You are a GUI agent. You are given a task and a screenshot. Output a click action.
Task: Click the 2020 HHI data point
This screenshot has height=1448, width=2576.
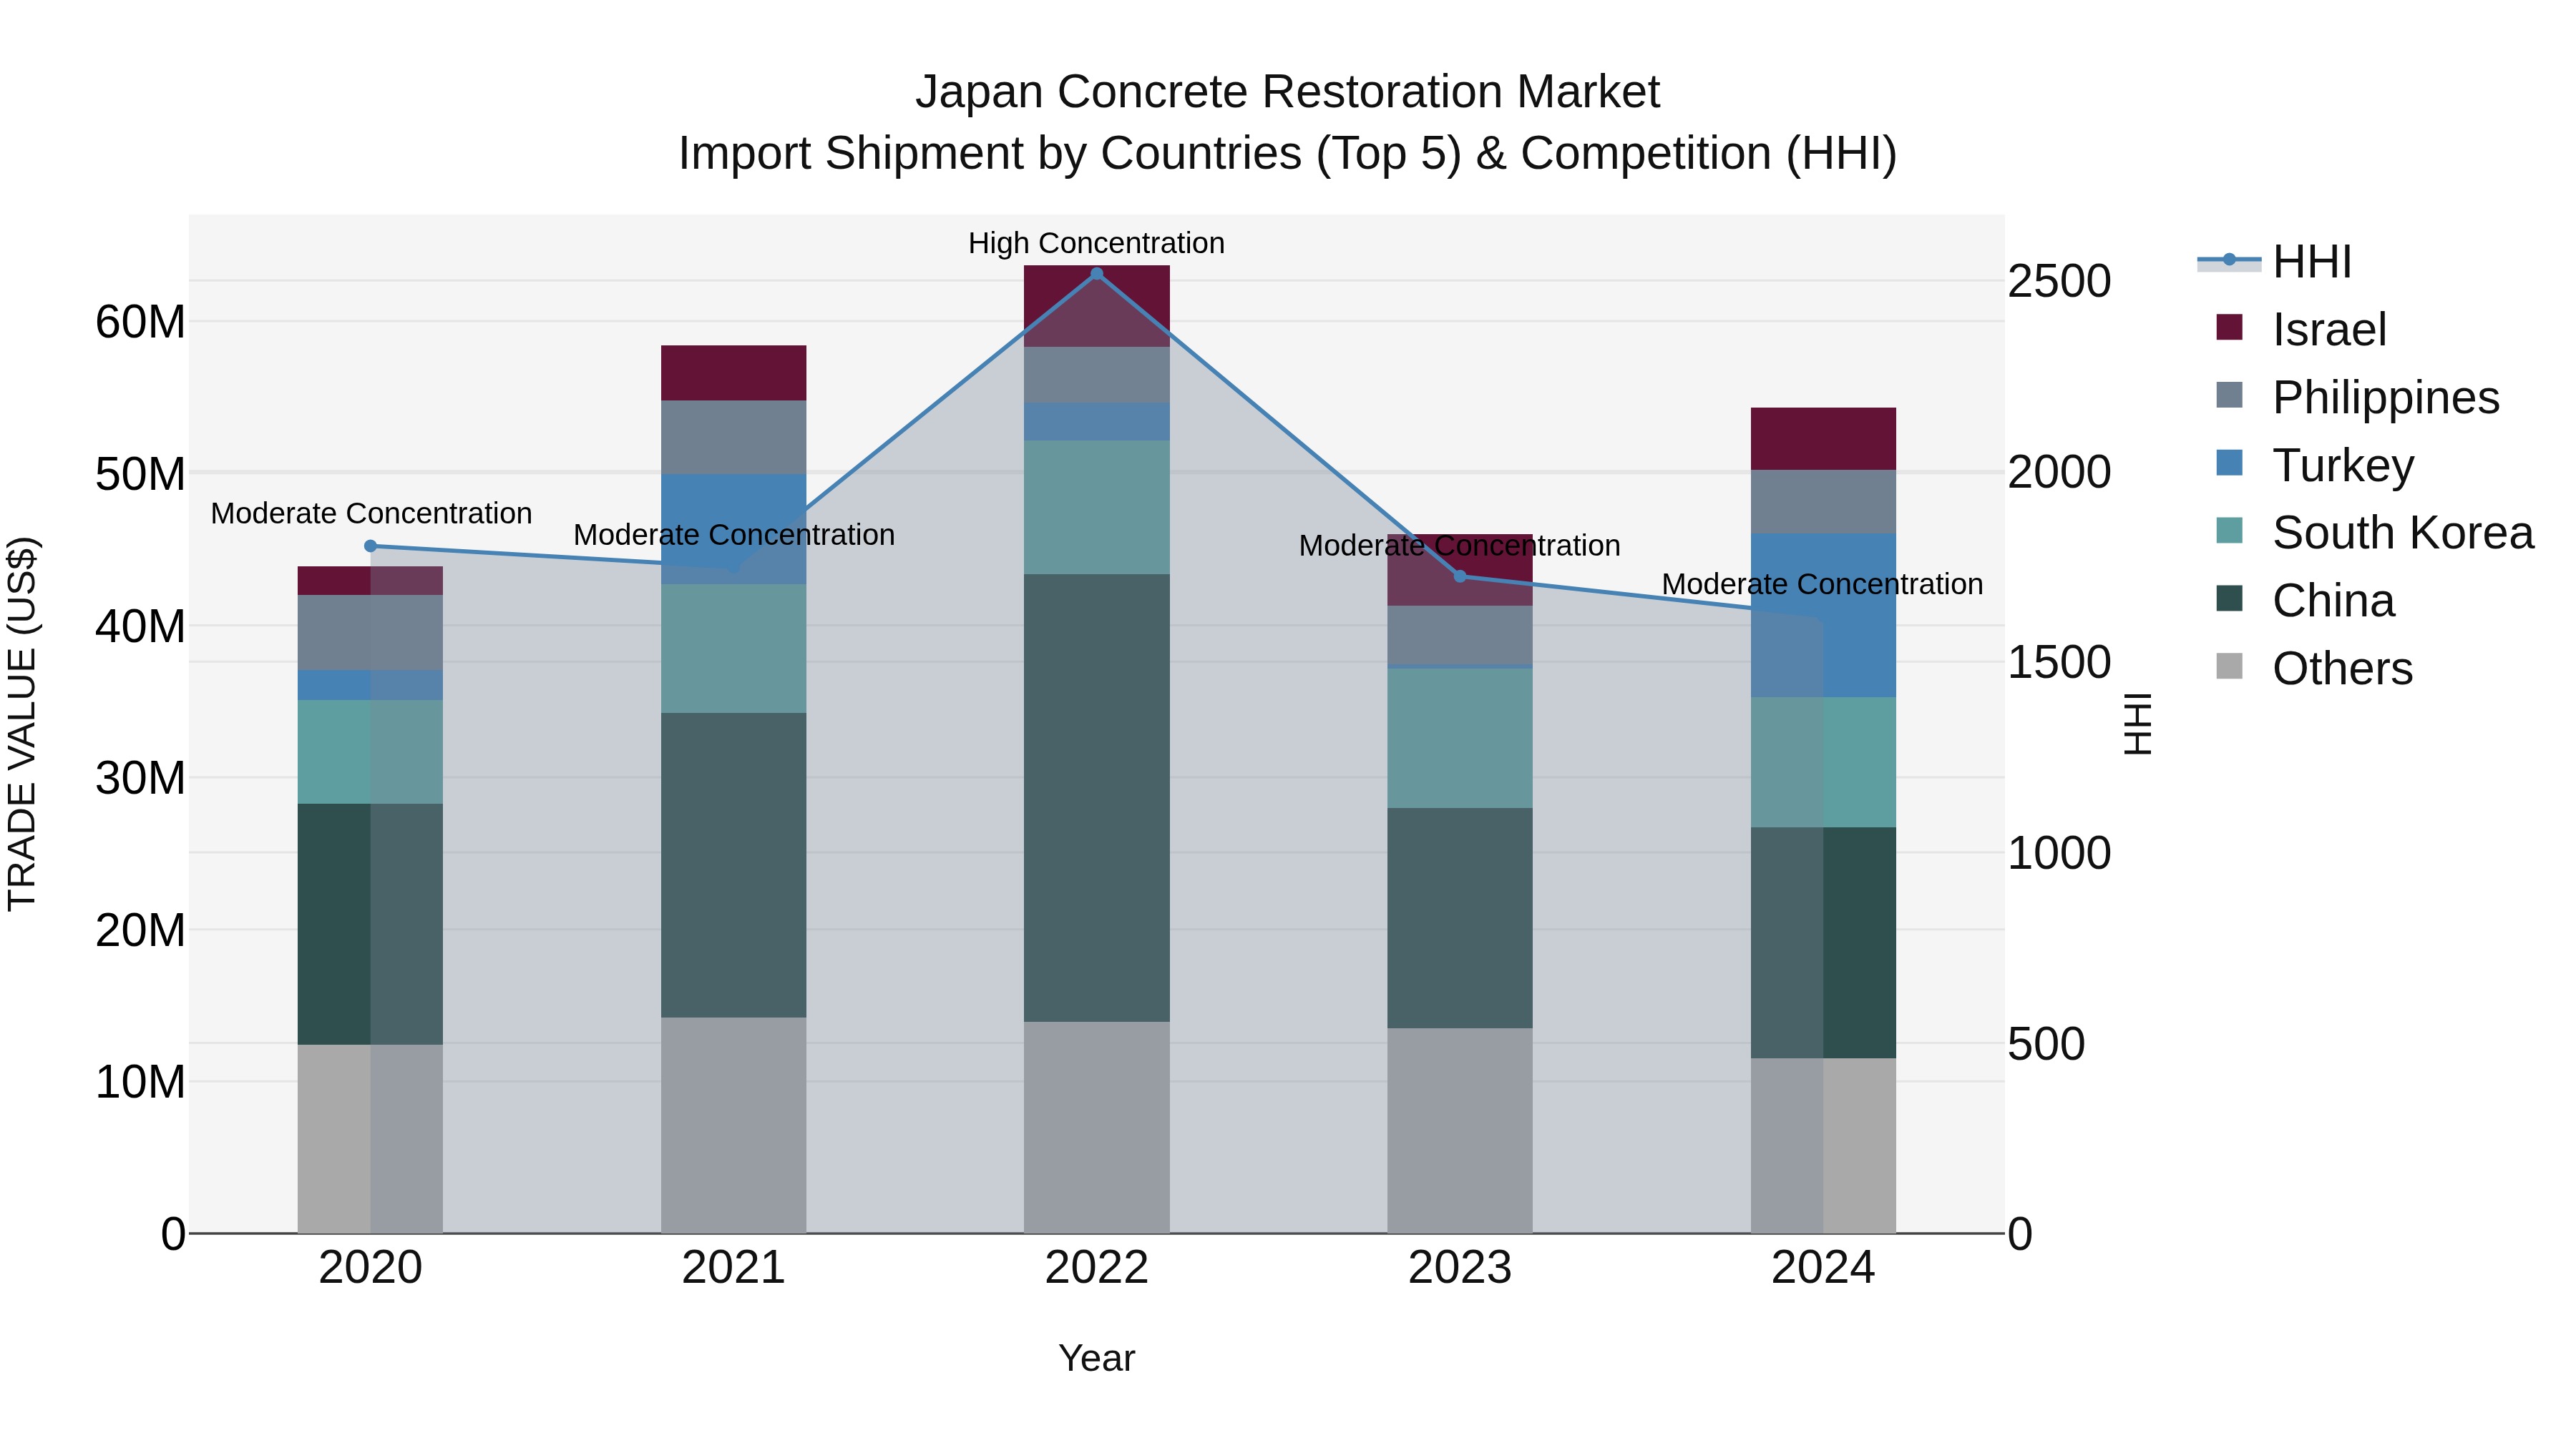point(370,546)
